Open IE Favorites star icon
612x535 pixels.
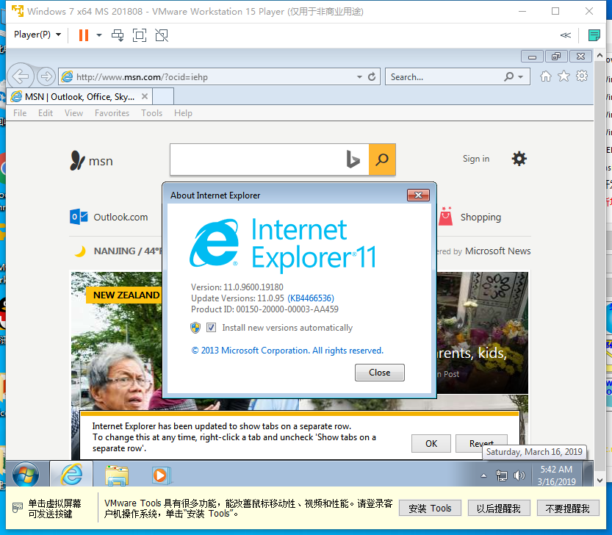[x=564, y=76]
